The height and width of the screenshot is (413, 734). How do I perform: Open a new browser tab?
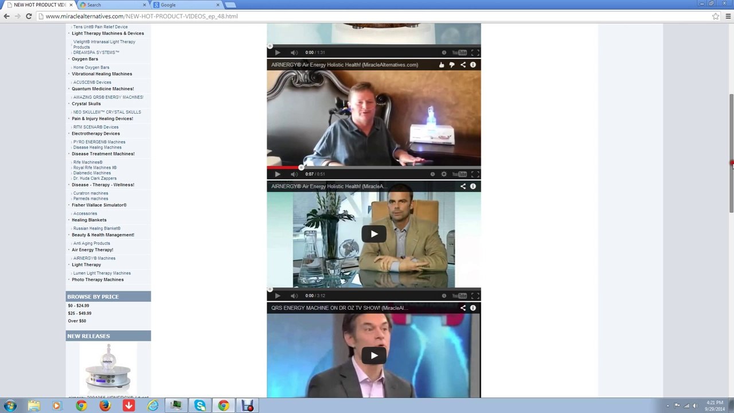click(x=230, y=5)
